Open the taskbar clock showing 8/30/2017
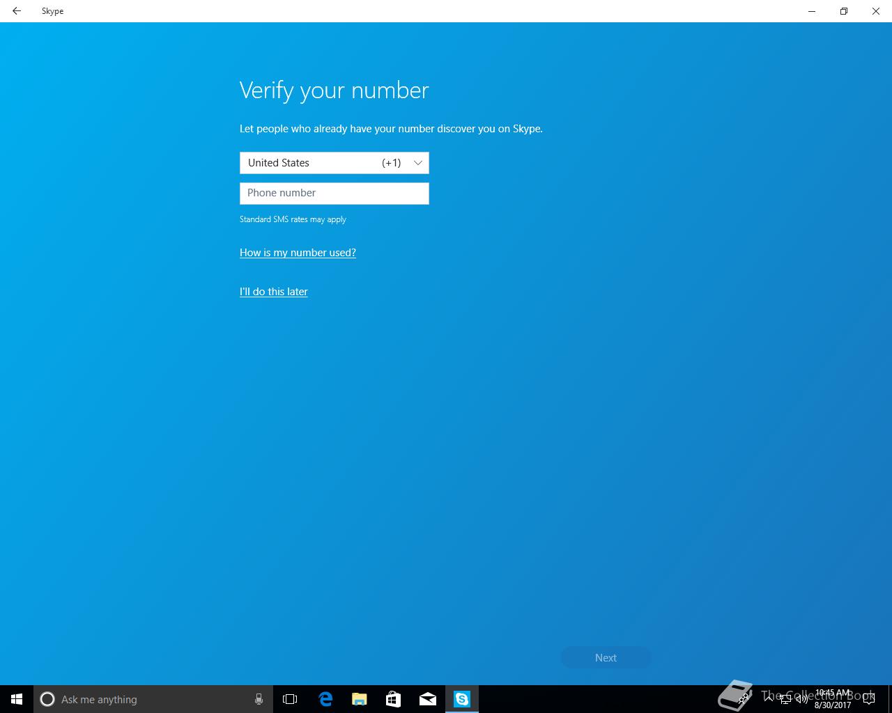 point(833,699)
